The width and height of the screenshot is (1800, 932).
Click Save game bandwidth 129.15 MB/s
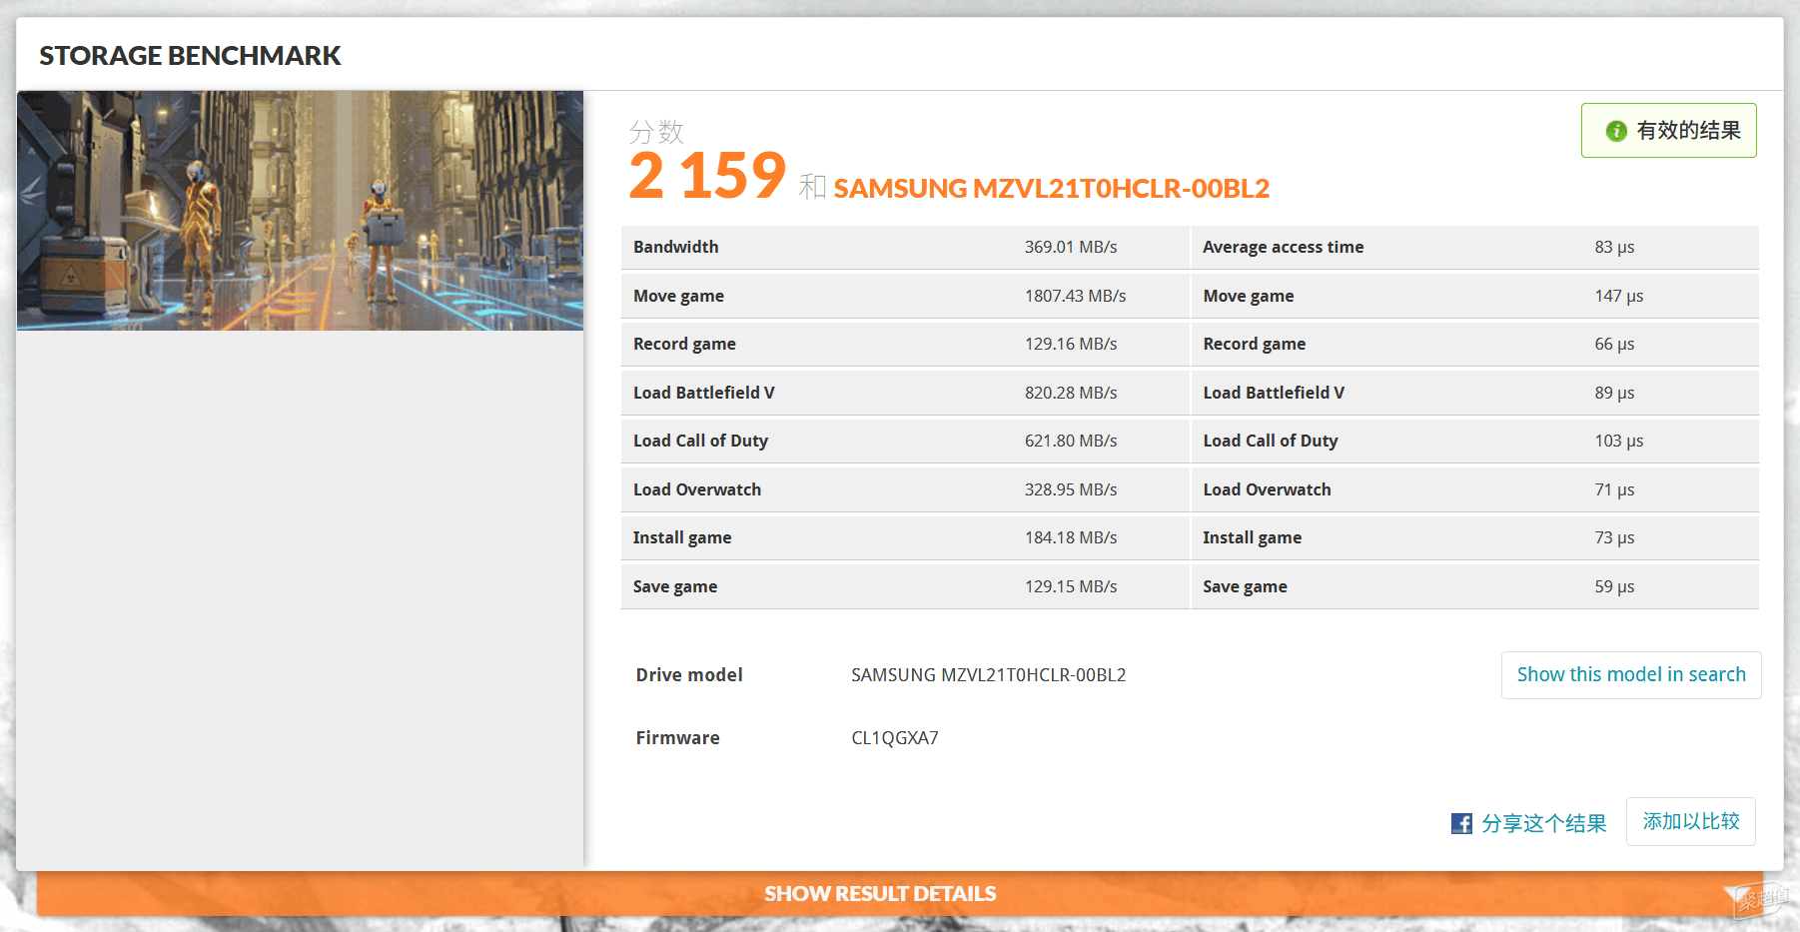[1071, 586]
